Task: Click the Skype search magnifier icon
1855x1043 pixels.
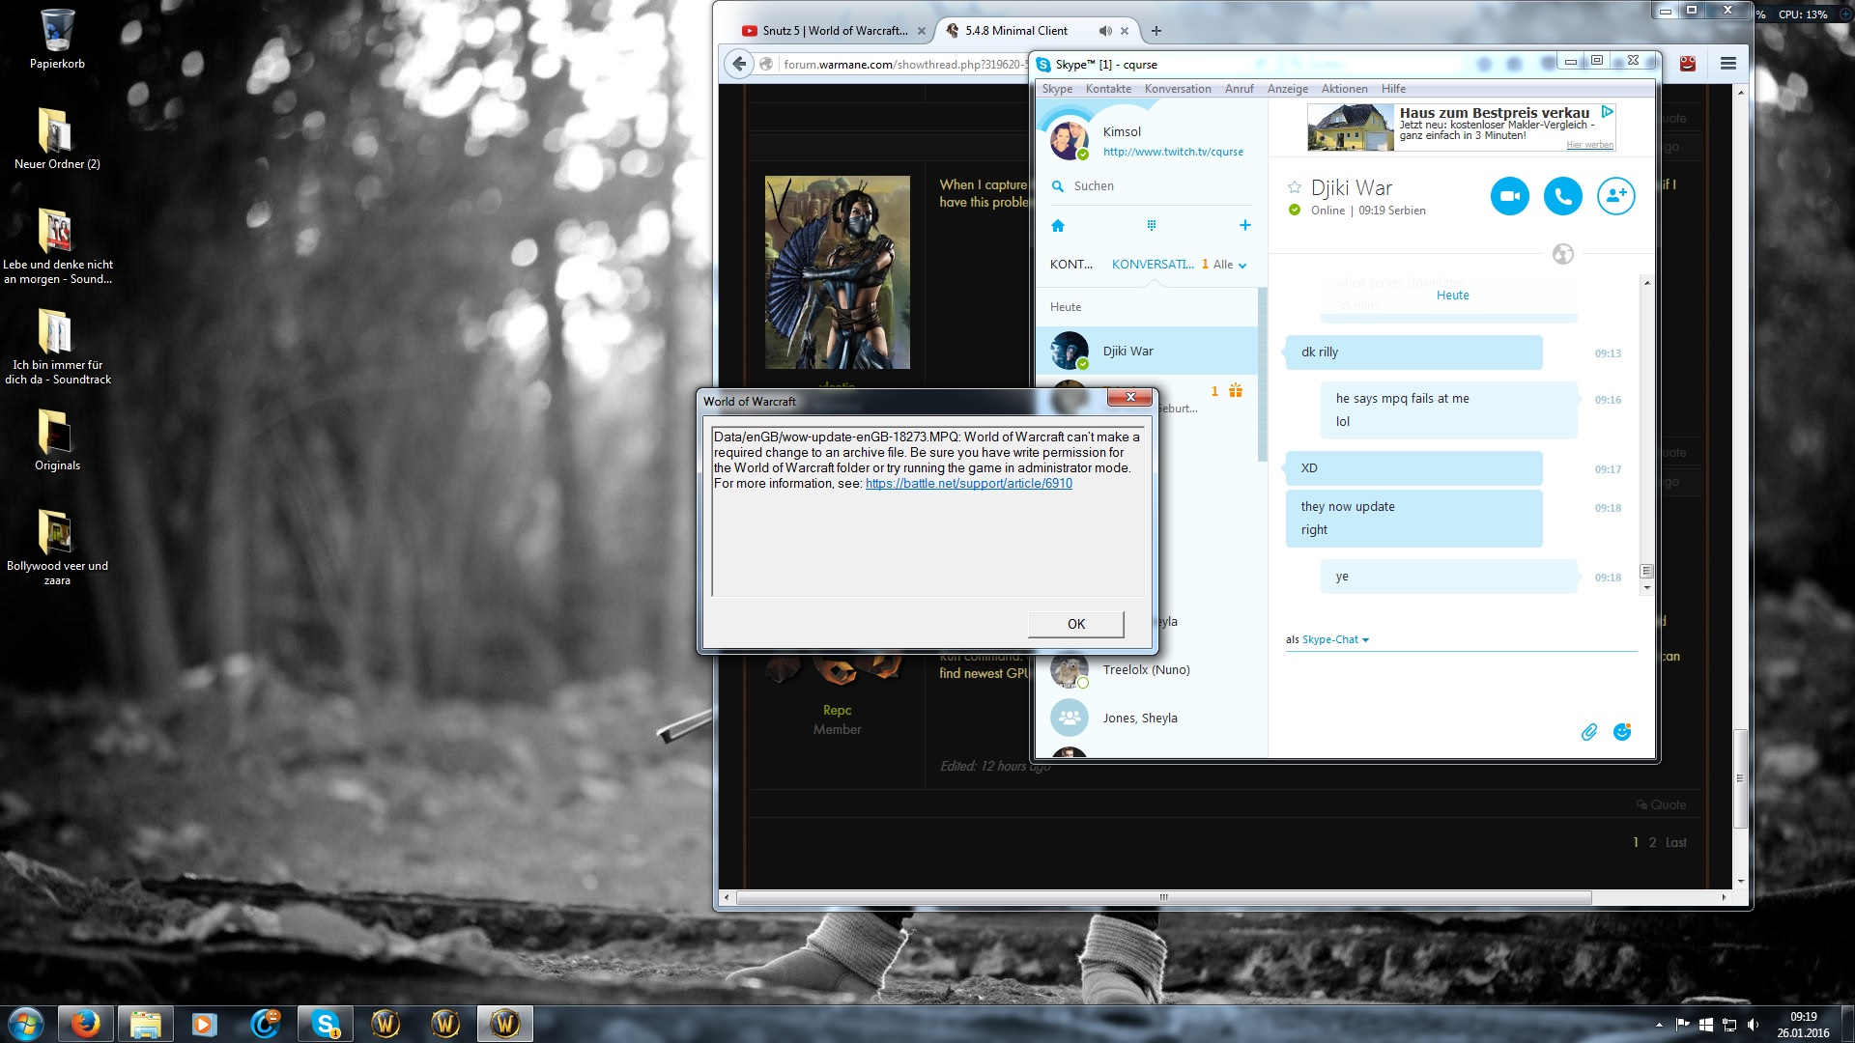Action: tap(1058, 186)
